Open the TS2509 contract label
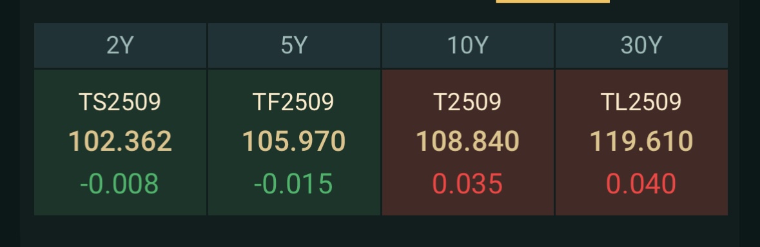760x247 pixels. (x=120, y=102)
